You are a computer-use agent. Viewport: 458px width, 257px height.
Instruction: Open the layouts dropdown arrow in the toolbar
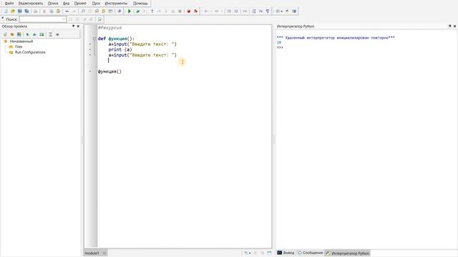pos(281,11)
